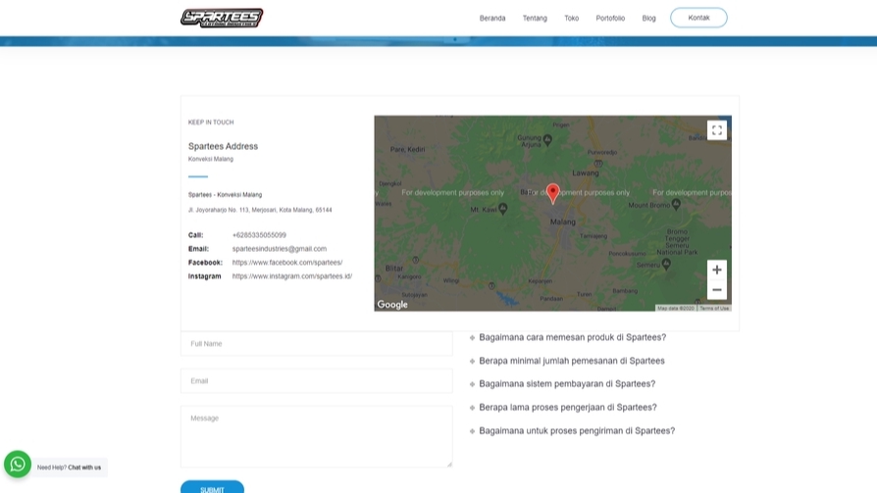Click the Semeru marker on map
The width and height of the screenshot is (877, 493).
666,265
